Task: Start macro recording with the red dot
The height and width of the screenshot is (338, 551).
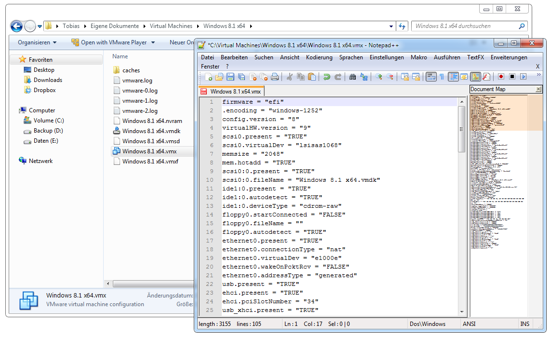Action: [501, 77]
